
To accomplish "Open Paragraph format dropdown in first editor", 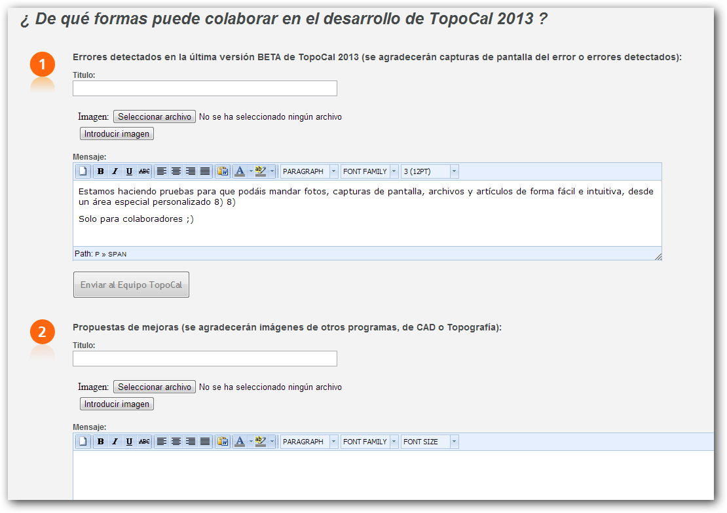I will pyautogui.click(x=309, y=171).
